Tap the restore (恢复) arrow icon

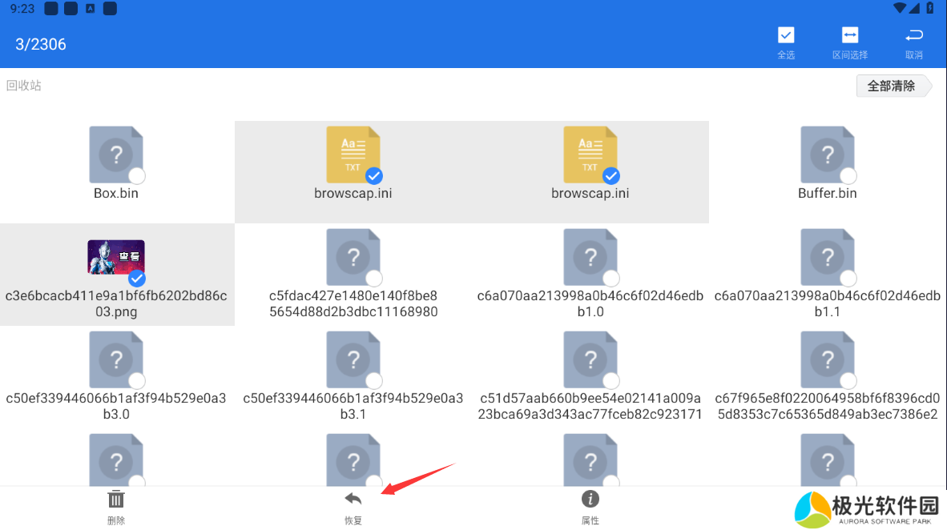point(353,500)
